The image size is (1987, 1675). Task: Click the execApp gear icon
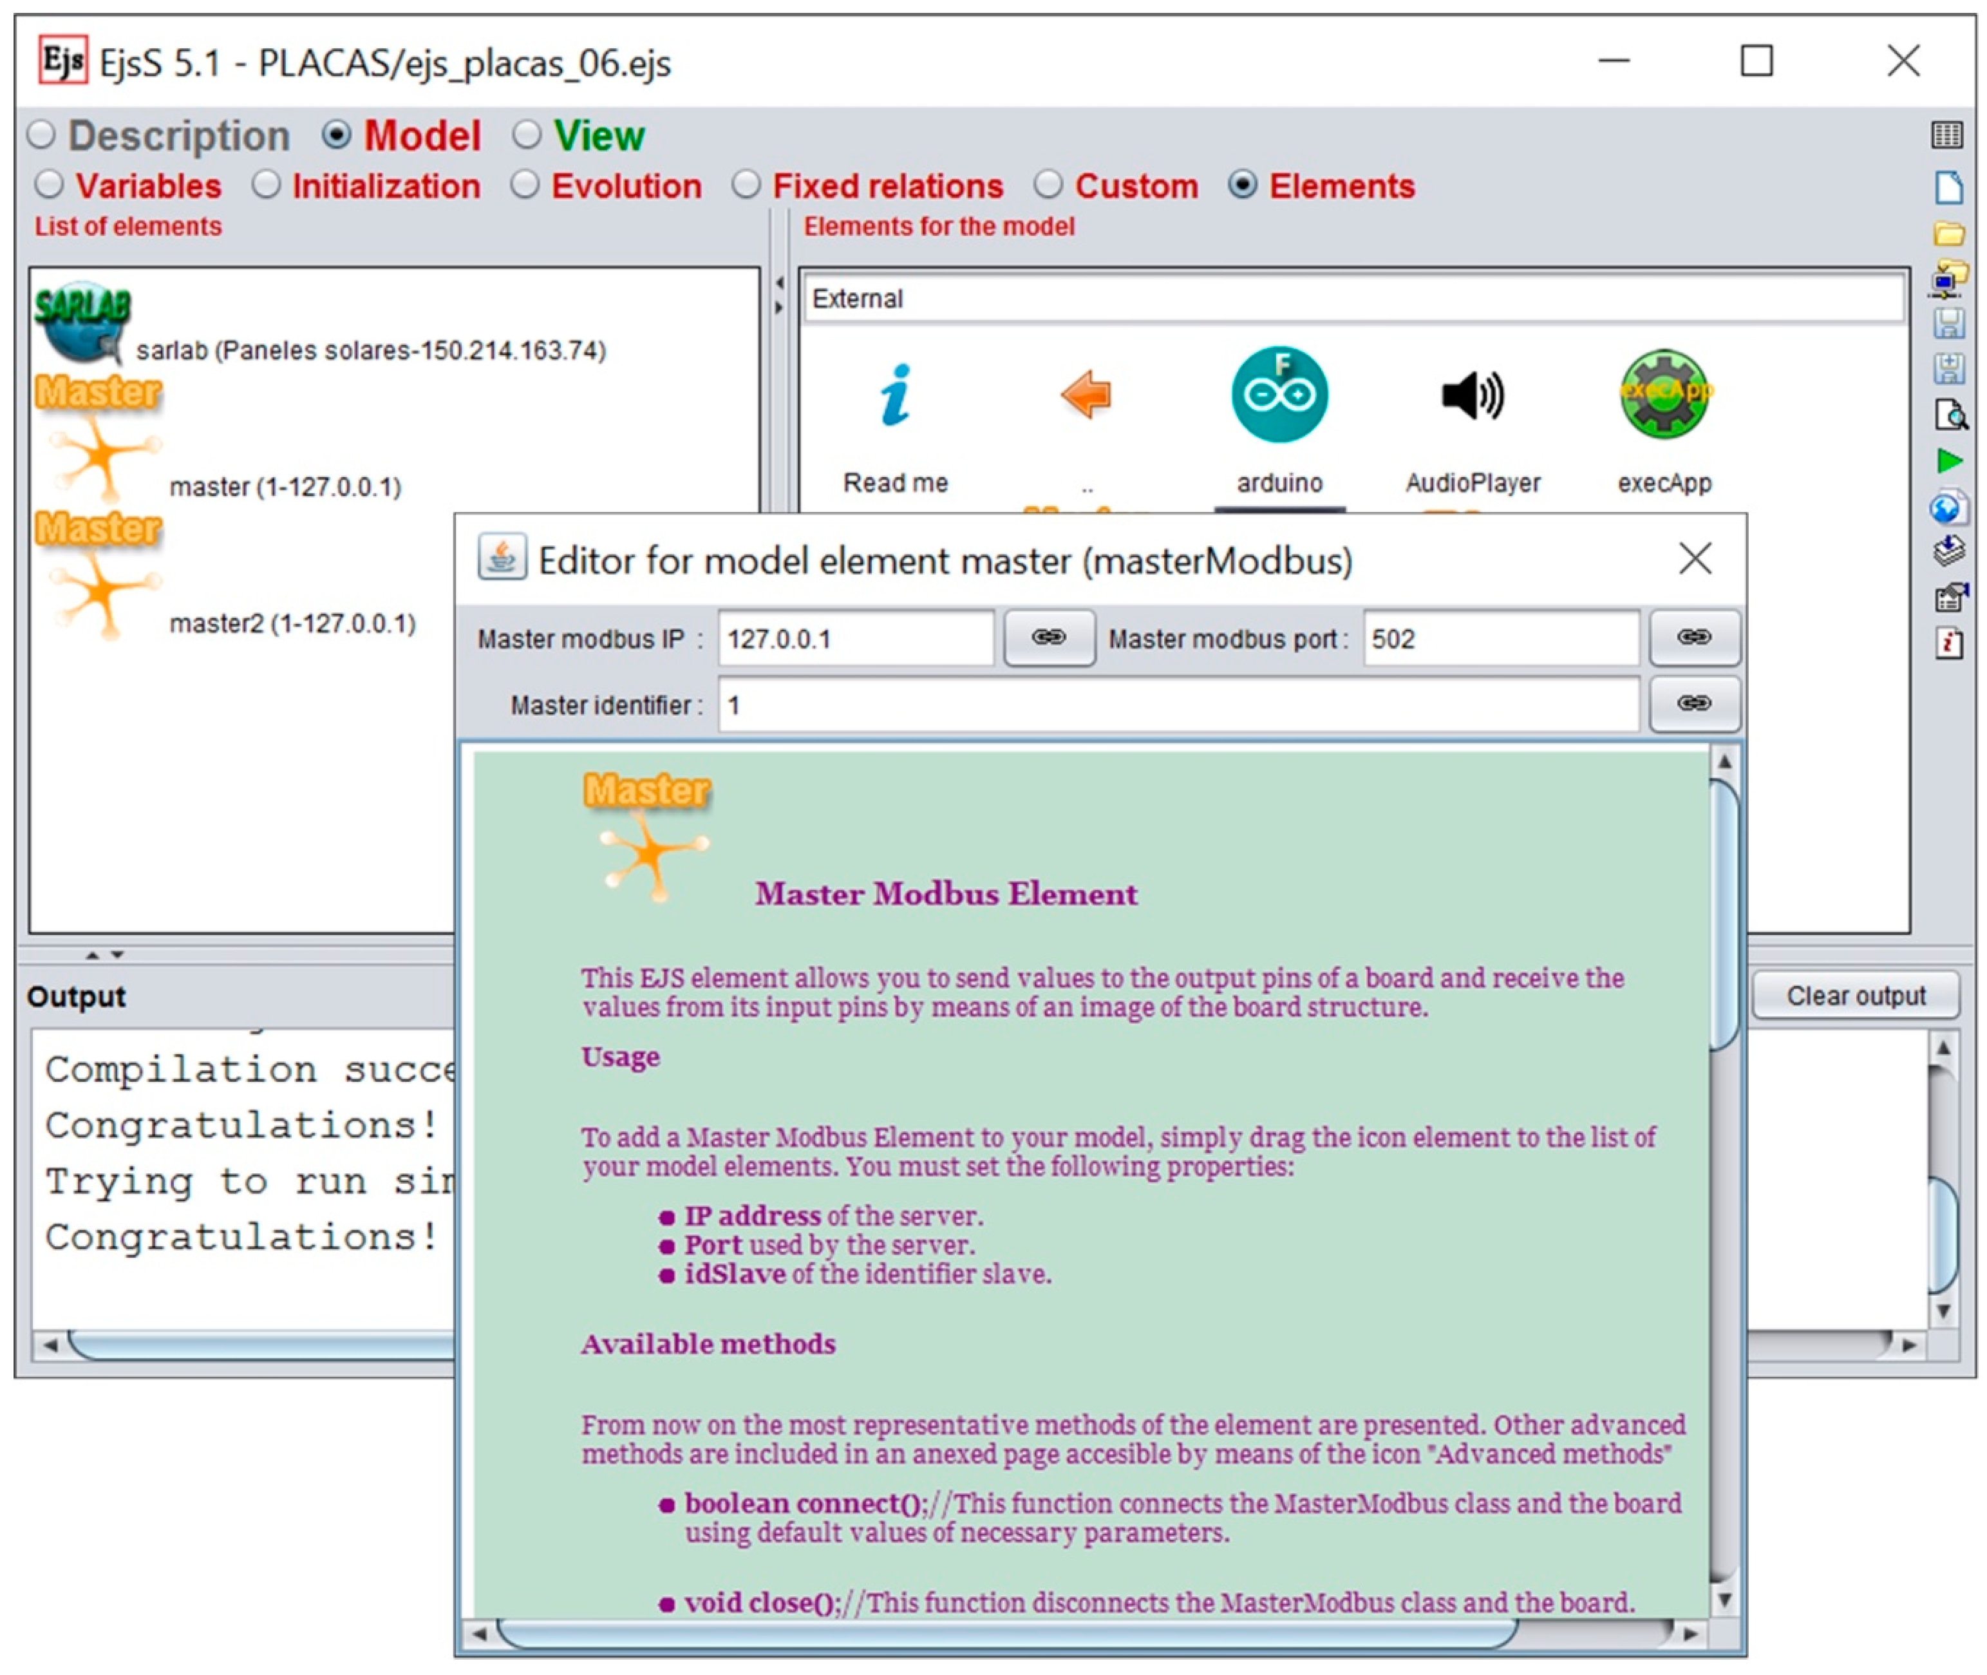1663,393
